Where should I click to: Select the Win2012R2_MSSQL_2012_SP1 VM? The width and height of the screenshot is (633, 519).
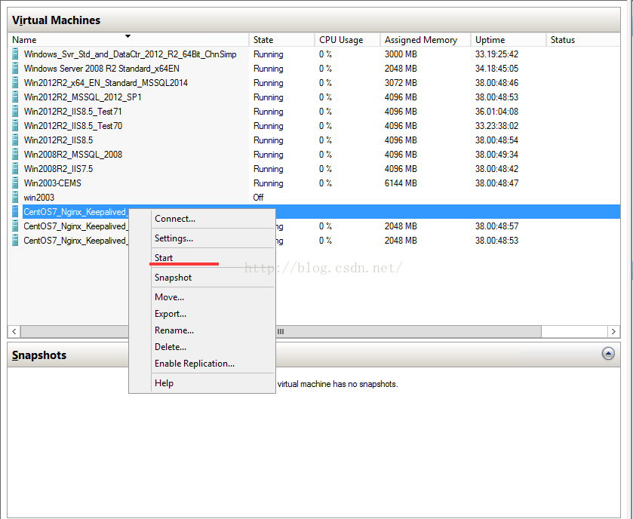tap(83, 97)
